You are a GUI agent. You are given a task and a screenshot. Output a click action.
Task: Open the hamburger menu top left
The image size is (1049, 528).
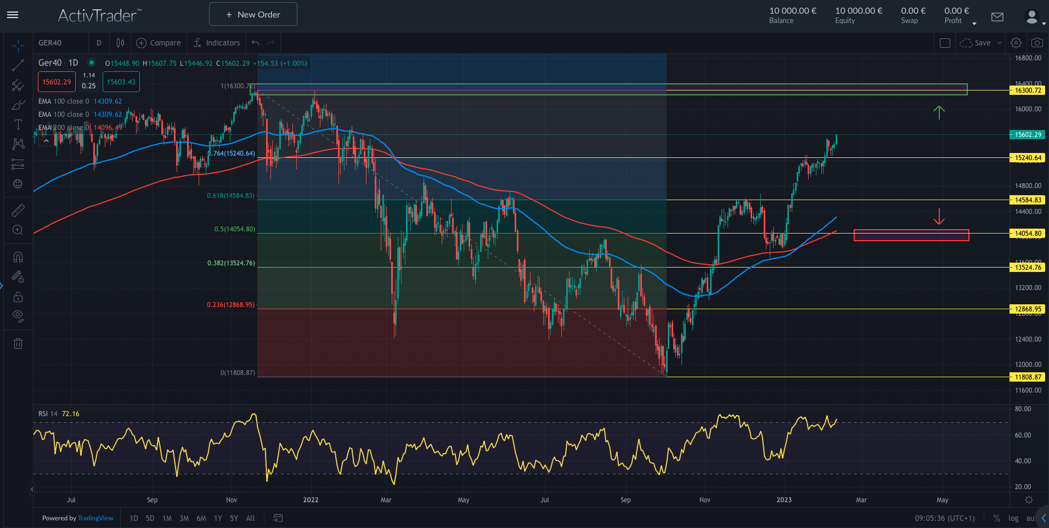pyautogui.click(x=12, y=15)
